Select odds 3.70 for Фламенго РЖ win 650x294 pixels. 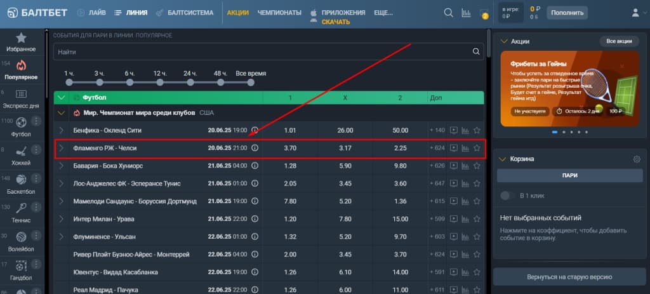290,148
